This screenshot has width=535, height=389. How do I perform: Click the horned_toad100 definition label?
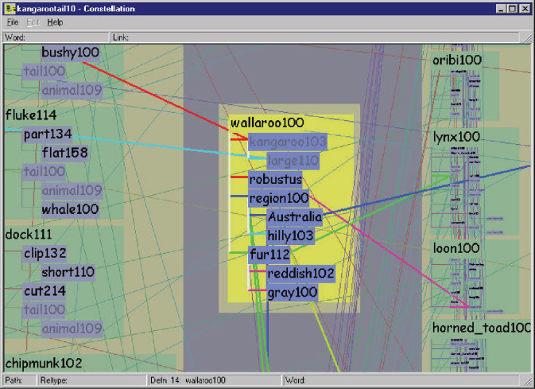pyautogui.click(x=482, y=327)
